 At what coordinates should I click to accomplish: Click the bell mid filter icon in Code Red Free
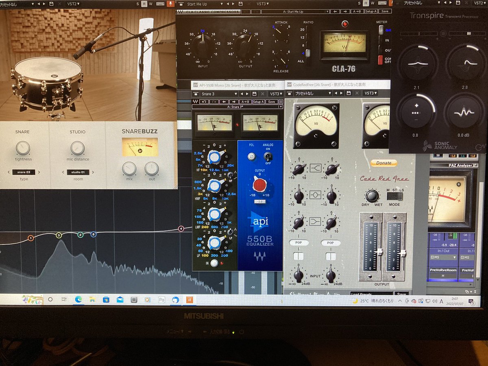[x=316, y=195]
